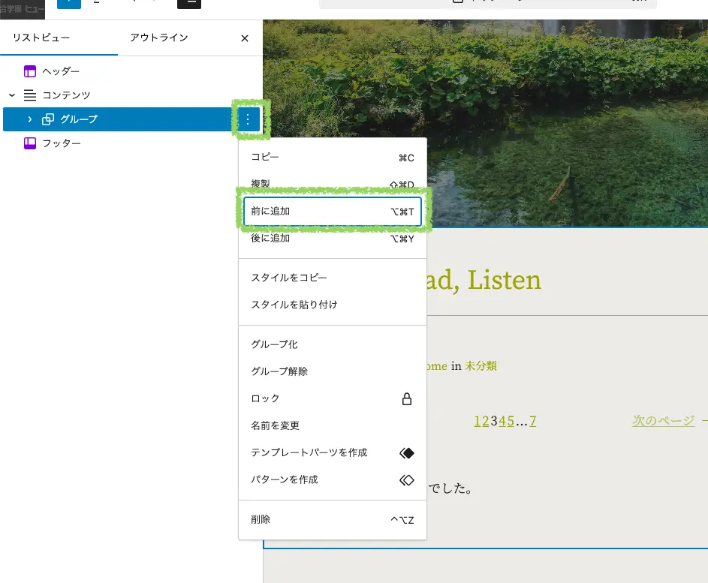The height and width of the screenshot is (583, 708).
Task: Click the パターンを作成 outline diamond icon
Action: click(x=407, y=479)
